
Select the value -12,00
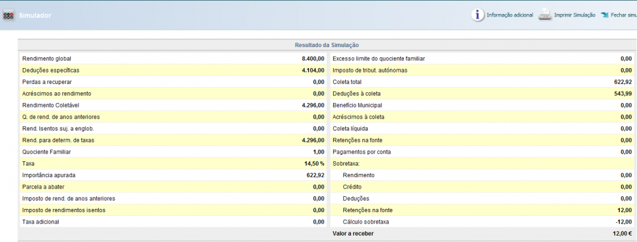tap(624, 222)
